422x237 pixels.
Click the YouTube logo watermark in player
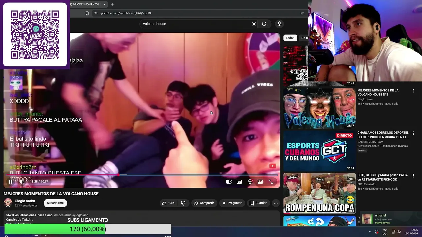click(x=273, y=166)
